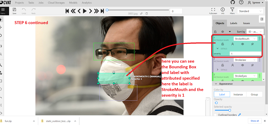Image resolution: width=268 pixels, height=126 pixels.
Task: Adjust the Selected opacity slider
Action: click(230, 110)
